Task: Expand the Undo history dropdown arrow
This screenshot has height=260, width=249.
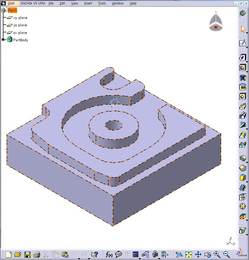Action: (x=79, y=258)
